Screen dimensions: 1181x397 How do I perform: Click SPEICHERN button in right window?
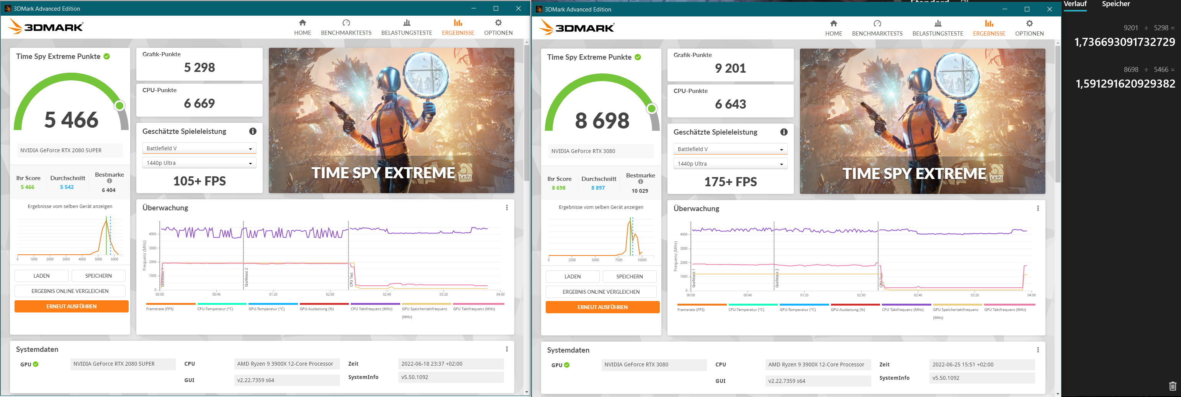click(630, 277)
